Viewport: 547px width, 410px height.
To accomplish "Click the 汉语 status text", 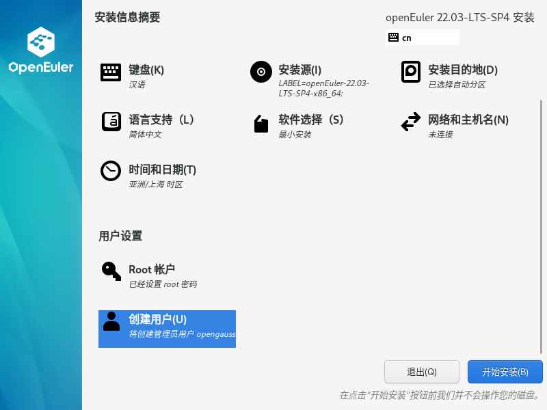I will (x=137, y=85).
